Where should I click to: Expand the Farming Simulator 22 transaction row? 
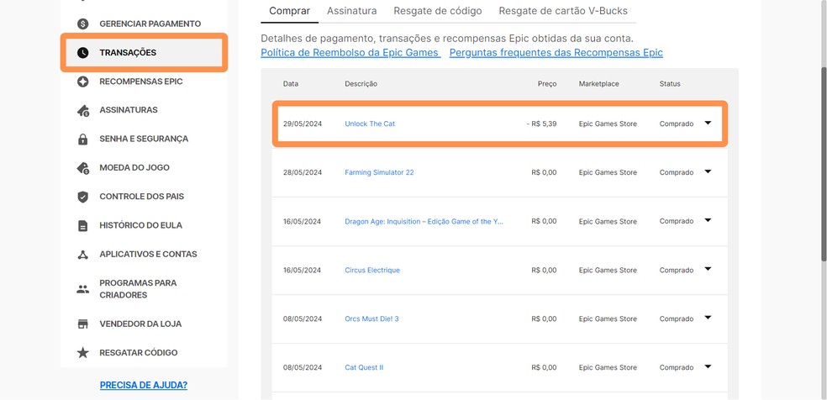pos(708,172)
